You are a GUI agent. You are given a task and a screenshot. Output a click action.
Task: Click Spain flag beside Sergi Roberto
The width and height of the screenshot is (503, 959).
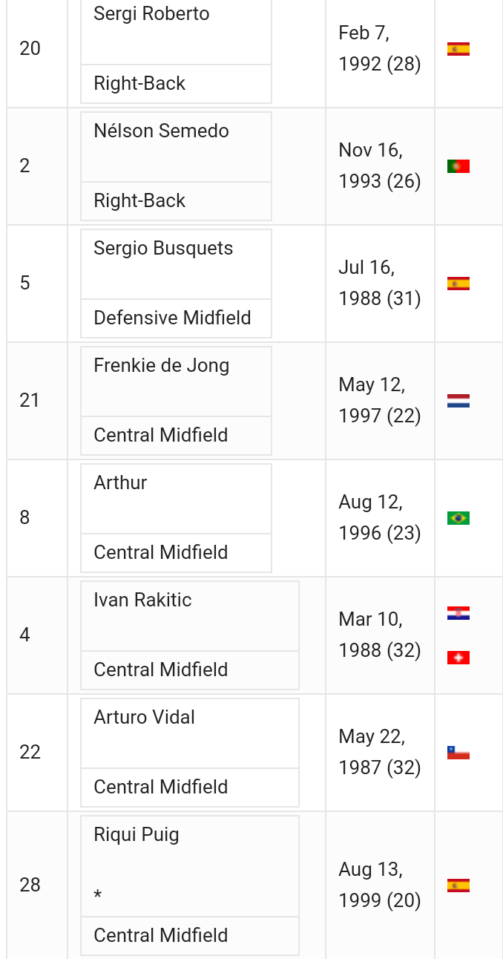click(458, 50)
